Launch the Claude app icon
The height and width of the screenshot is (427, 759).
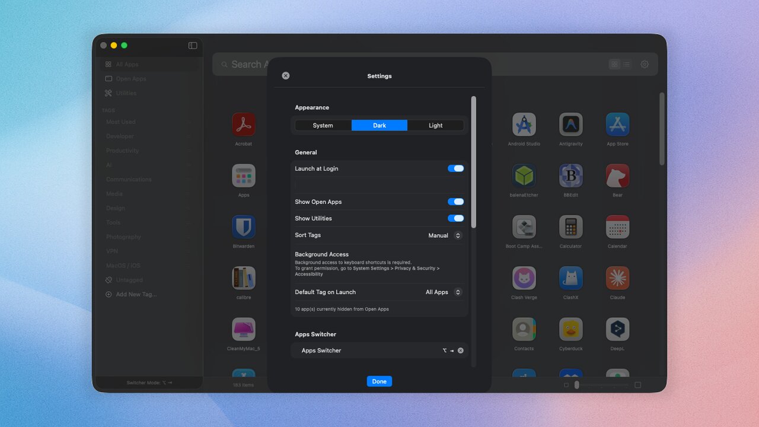[x=617, y=278]
